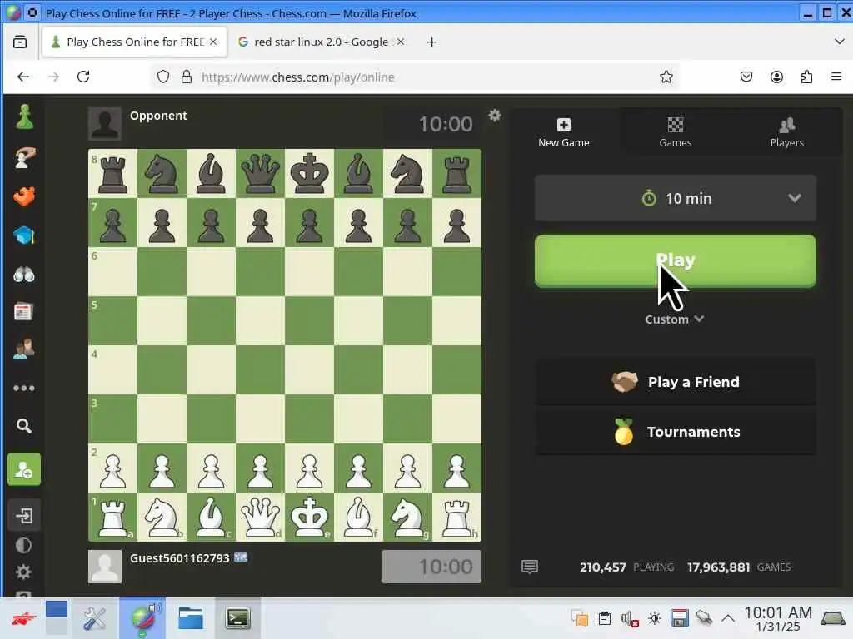The width and height of the screenshot is (853, 639).
Task: Go back to the previous page
Action: click(23, 77)
